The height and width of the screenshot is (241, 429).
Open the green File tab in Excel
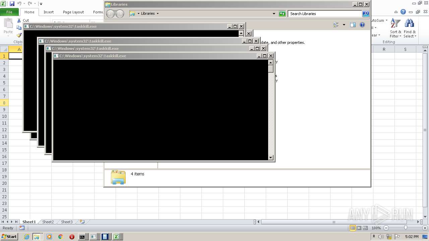coord(9,12)
